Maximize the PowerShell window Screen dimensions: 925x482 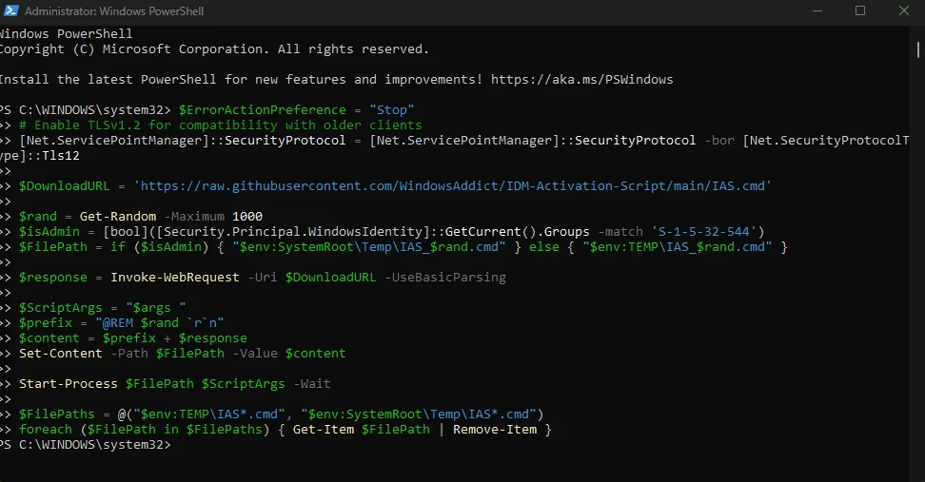click(860, 10)
